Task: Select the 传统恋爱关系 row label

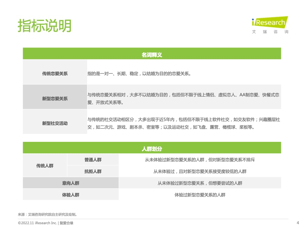Action: pyautogui.click(x=55, y=72)
